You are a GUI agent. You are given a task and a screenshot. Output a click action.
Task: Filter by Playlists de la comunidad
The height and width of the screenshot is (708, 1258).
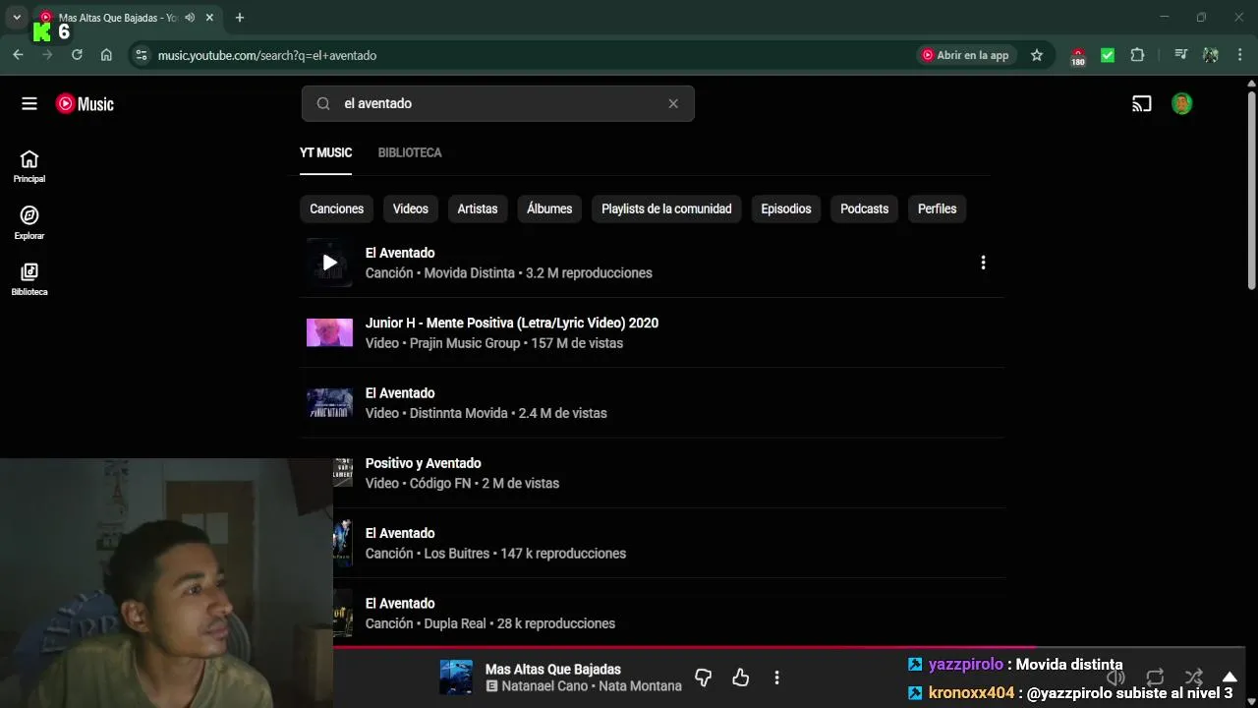666,208
